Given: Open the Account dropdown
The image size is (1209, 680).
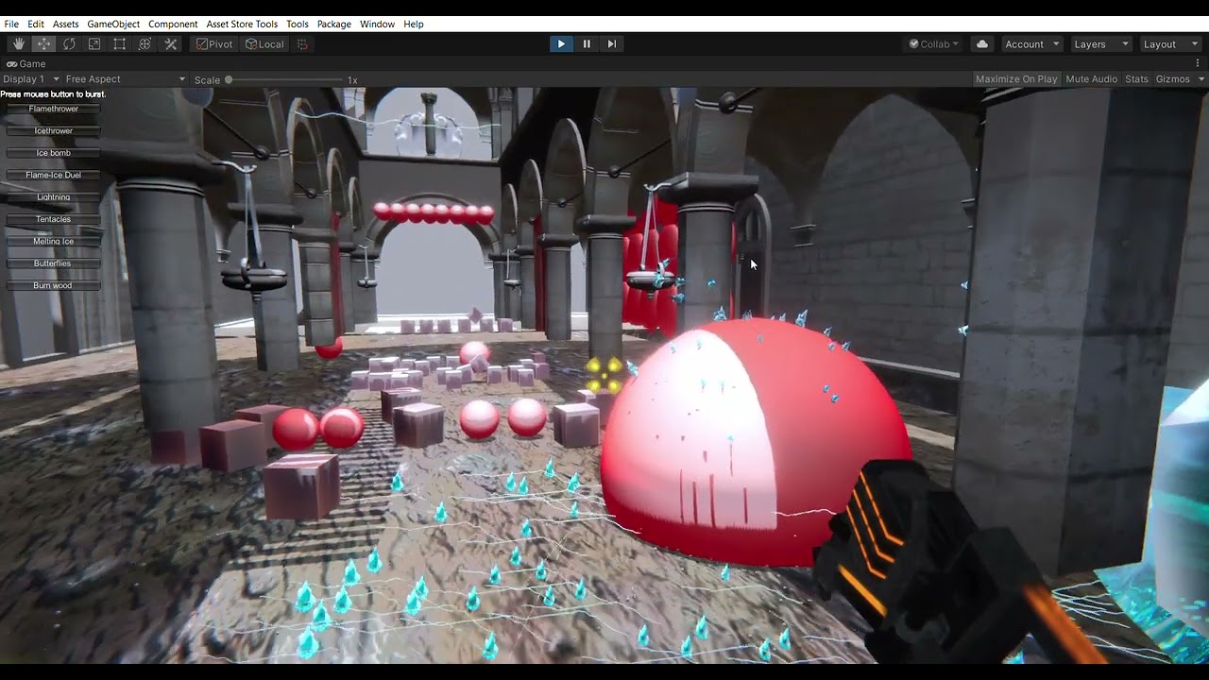Looking at the screenshot, I should tap(1031, 44).
